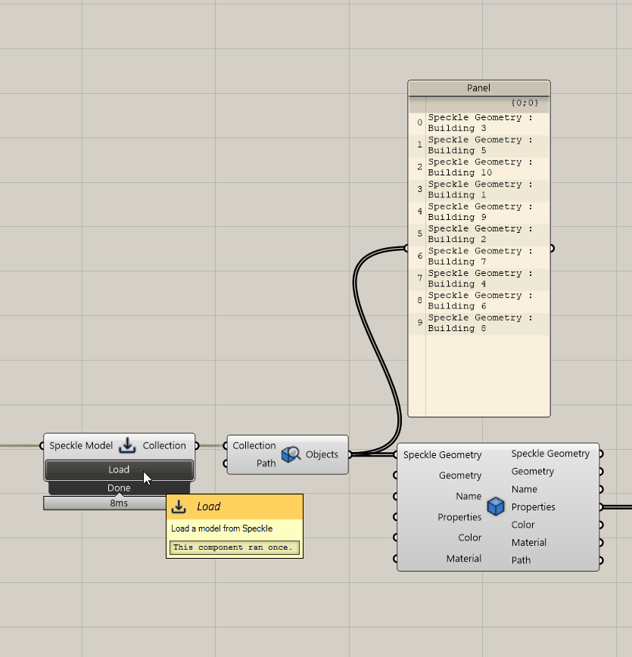Select Panel row Building 4
The height and width of the screenshot is (657, 632).
(479, 278)
